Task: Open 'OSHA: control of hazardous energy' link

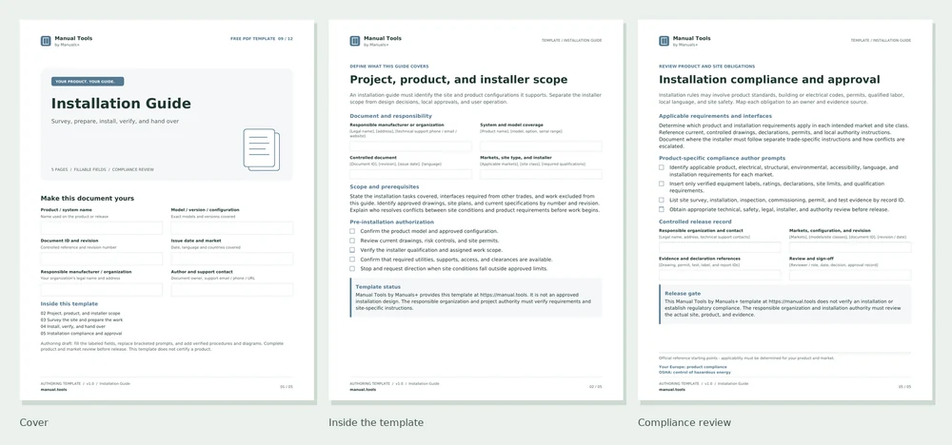Action: (695, 372)
